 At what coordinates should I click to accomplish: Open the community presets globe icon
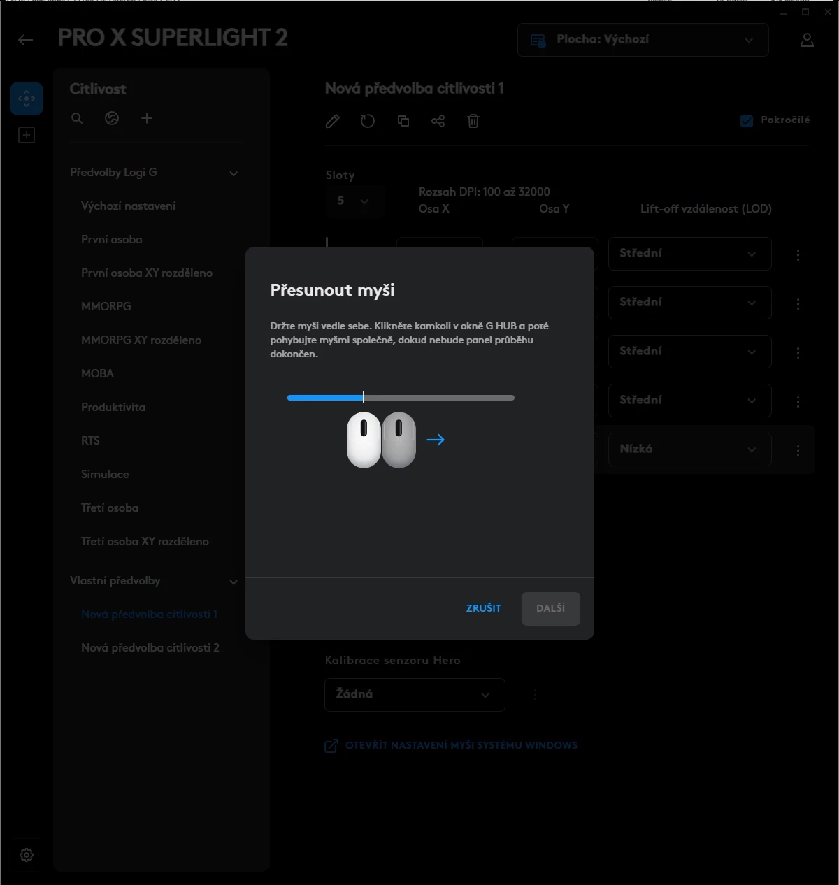pyautogui.click(x=112, y=118)
